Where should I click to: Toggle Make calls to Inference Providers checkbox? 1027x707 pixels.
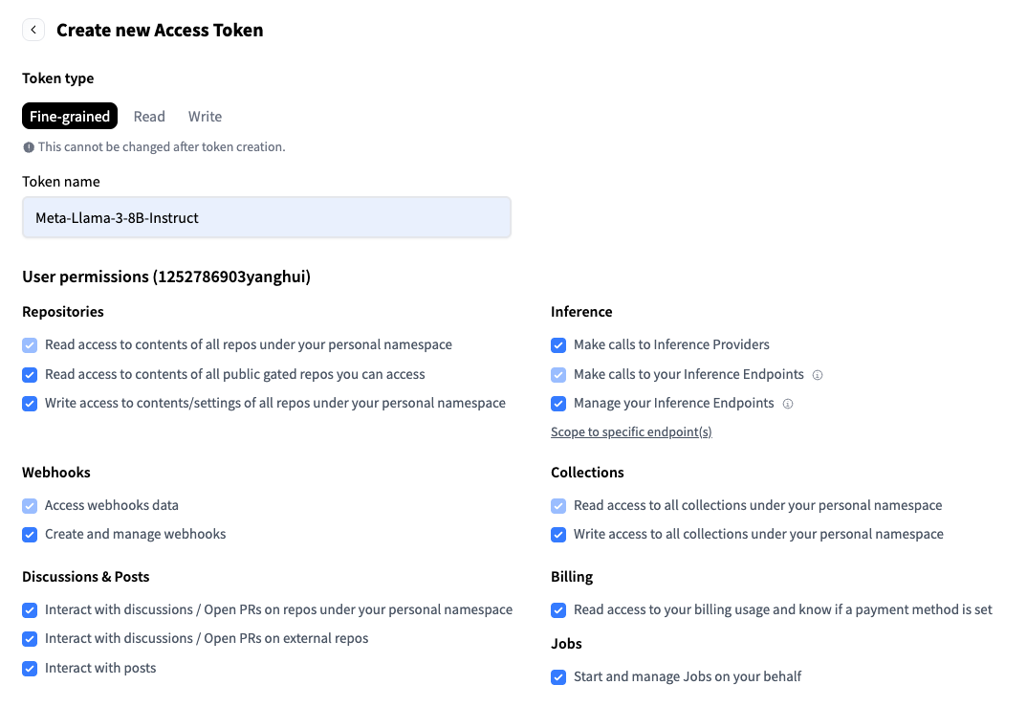click(x=558, y=345)
